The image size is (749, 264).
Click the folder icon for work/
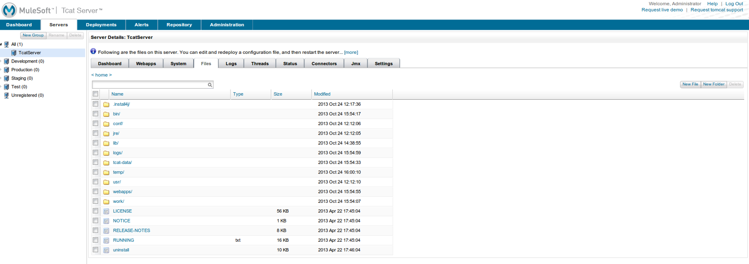106,201
